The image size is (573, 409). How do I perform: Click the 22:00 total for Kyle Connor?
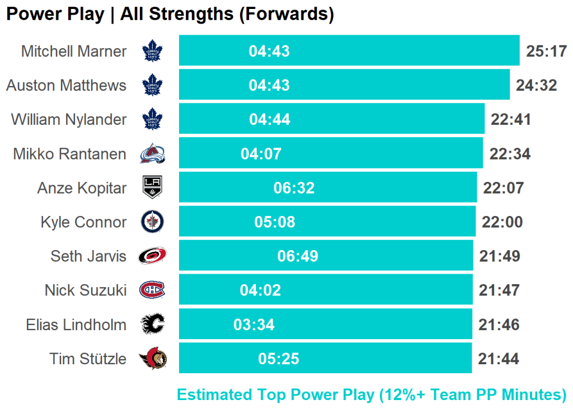pos(502,222)
